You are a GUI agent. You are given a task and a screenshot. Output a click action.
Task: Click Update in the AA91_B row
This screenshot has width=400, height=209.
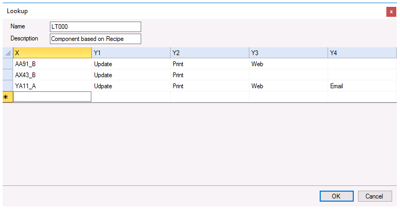(131, 64)
